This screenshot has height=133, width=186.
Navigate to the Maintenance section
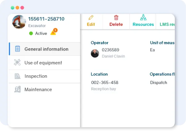coord(38,89)
